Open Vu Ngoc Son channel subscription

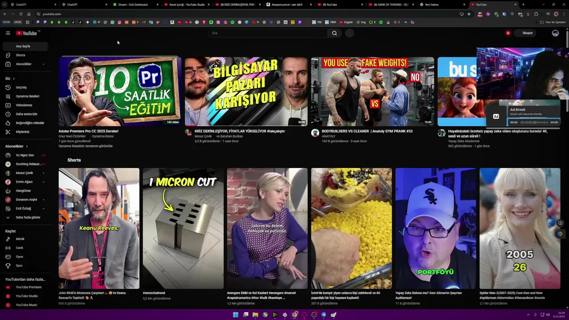click(25, 155)
